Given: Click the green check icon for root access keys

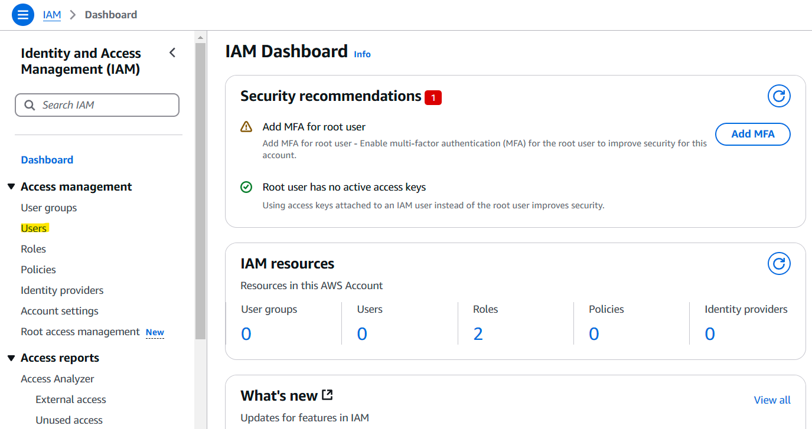Looking at the screenshot, I should [x=246, y=187].
